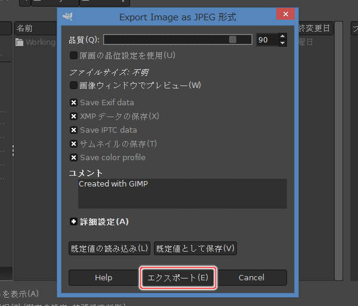Click 既定値として保存(V) button
Screen dimensions: 358x306
coord(195,249)
